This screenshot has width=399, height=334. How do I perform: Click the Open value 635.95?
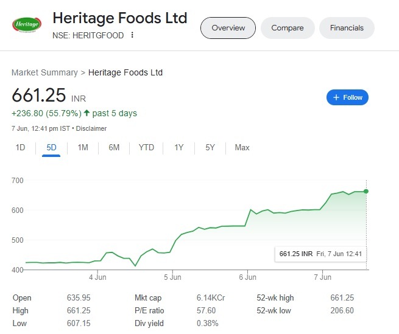tap(79, 297)
